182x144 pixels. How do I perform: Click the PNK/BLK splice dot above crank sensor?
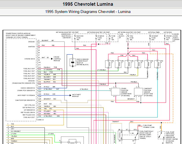point(116,83)
